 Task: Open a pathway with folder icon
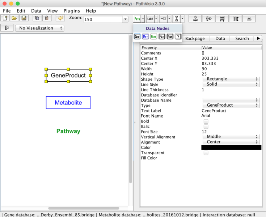coord(14,18)
